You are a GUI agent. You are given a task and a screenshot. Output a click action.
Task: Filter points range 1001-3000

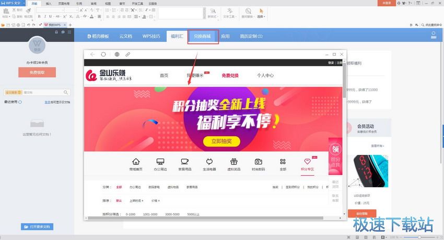pyautogui.click(x=150, y=214)
